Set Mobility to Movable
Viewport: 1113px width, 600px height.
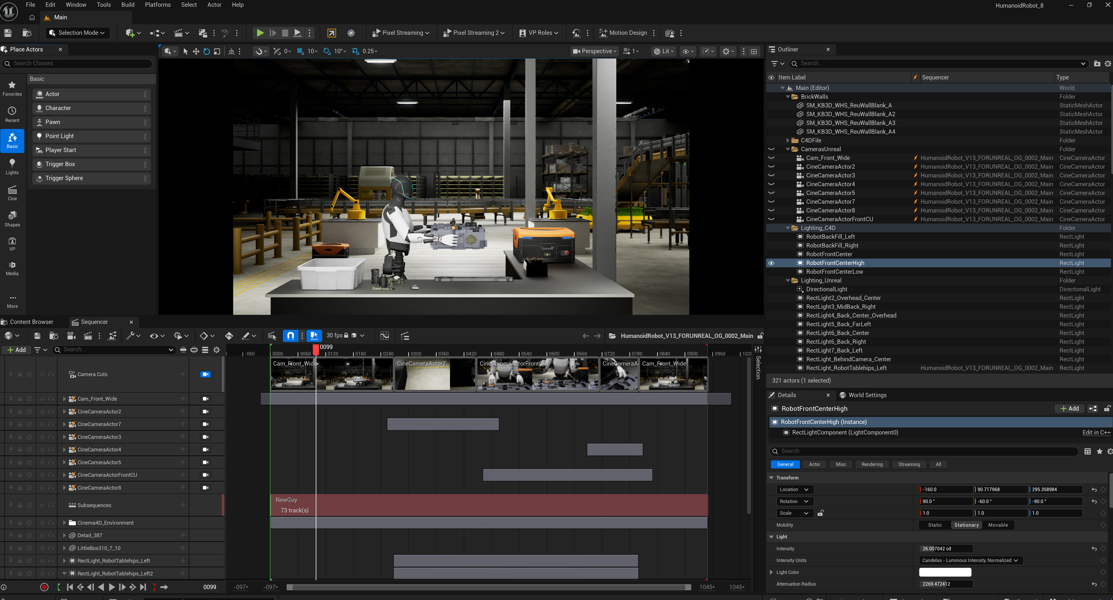click(x=998, y=525)
